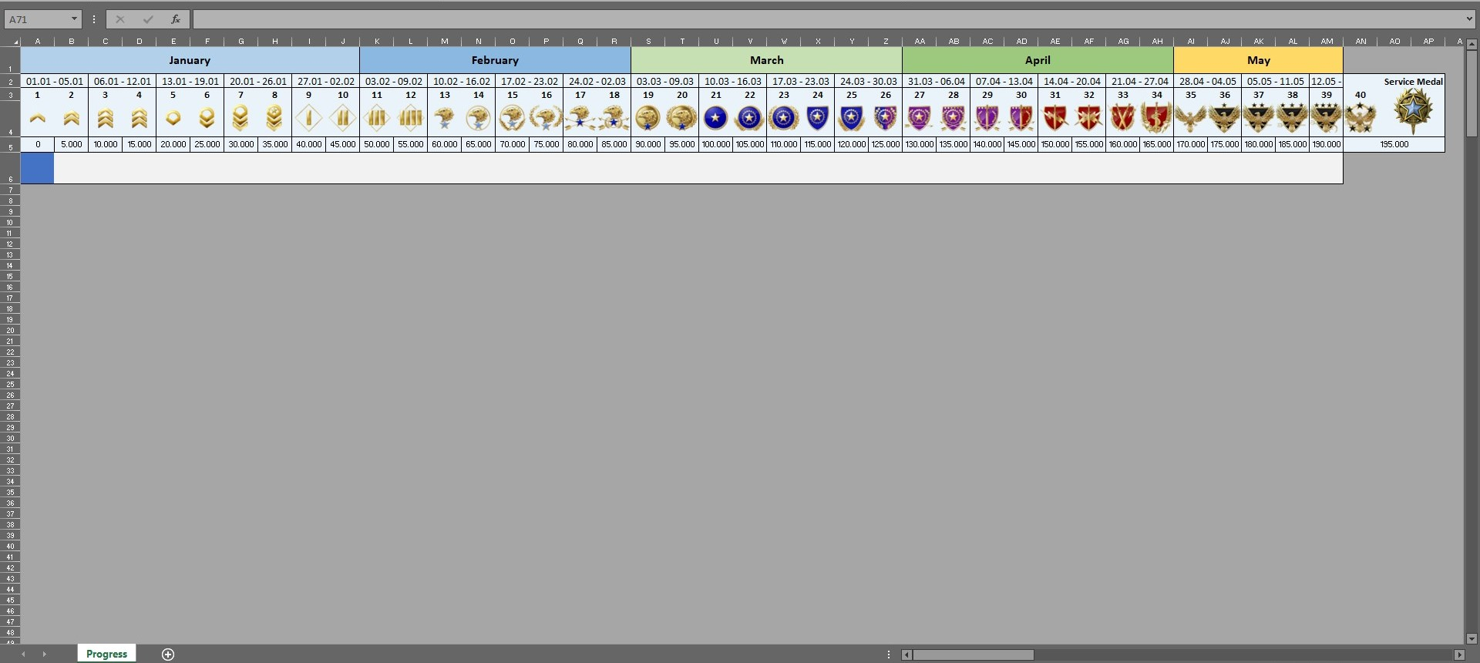The image size is (1480, 663).
Task: Select the badge icon under rank 23
Action: 783,118
